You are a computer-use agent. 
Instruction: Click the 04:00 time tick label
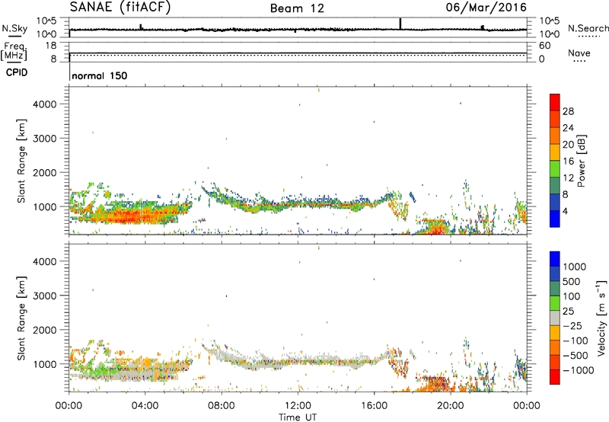pyautogui.click(x=145, y=406)
